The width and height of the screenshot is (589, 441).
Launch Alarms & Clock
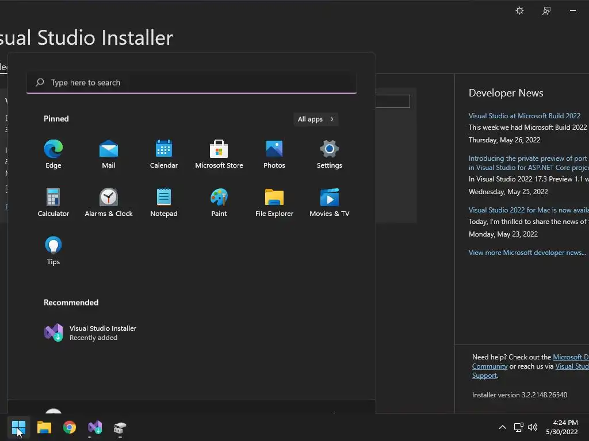pos(109,203)
